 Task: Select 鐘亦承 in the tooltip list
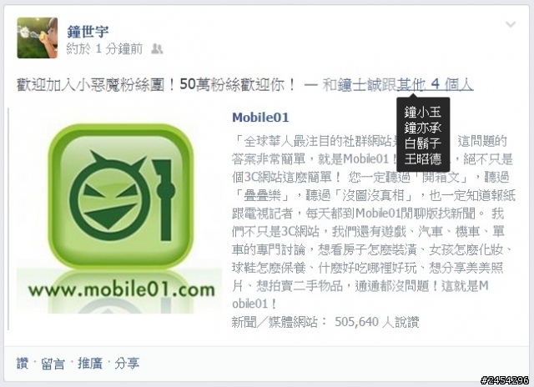423,128
